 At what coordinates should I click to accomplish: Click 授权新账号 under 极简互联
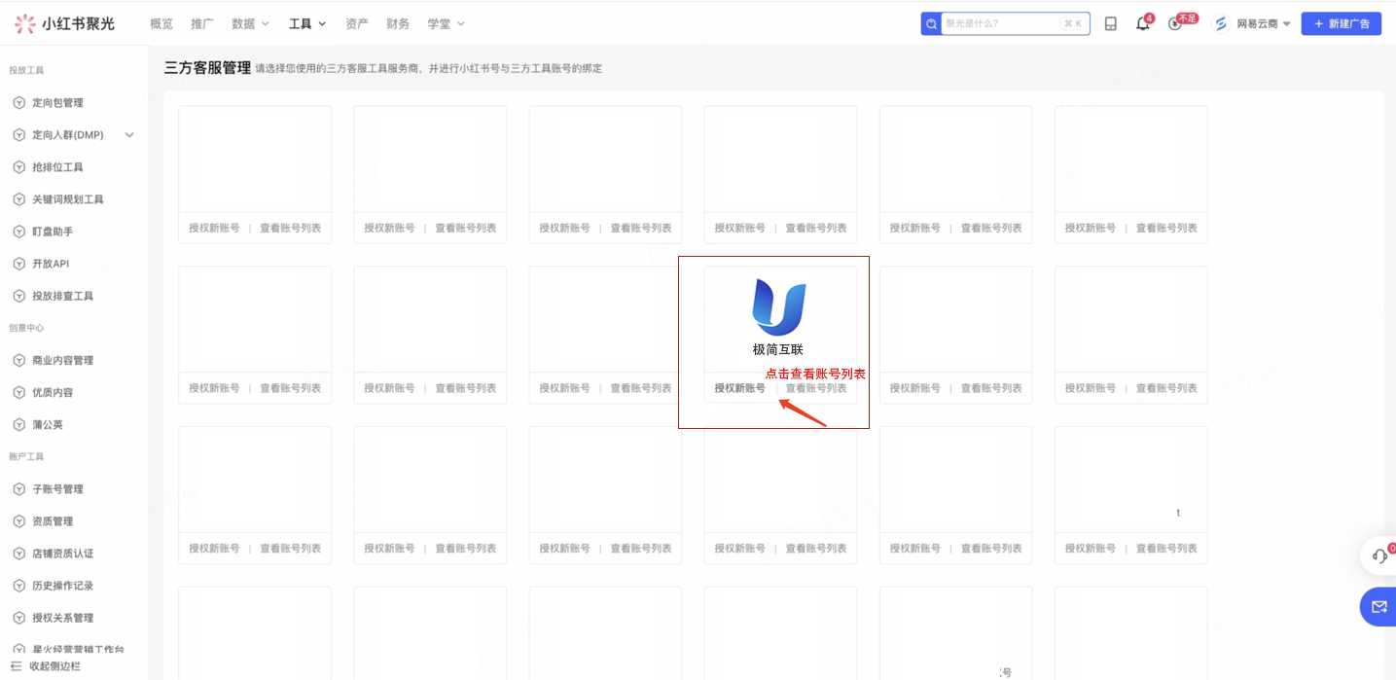pos(739,388)
